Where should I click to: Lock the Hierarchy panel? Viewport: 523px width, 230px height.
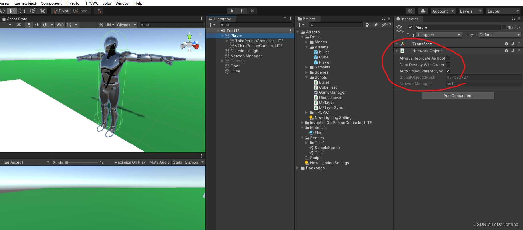[x=285, y=19]
